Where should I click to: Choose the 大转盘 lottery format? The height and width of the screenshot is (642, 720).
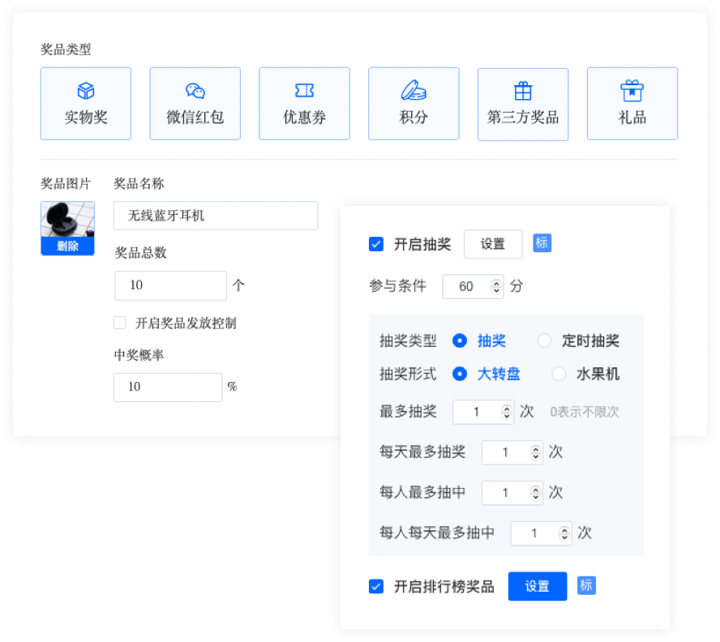pyautogui.click(x=460, y=374)
